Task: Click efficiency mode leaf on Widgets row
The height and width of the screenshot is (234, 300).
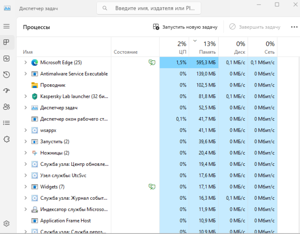Action: tap(152, 186)
